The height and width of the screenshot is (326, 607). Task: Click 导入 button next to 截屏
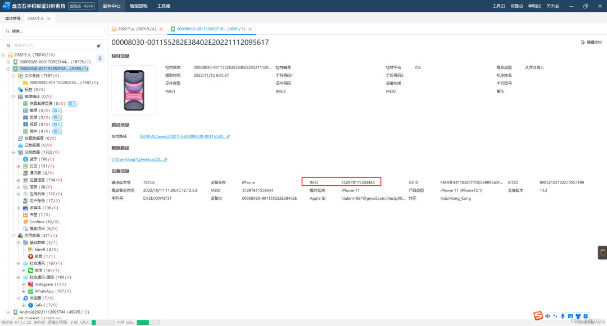tap(57, 111)
